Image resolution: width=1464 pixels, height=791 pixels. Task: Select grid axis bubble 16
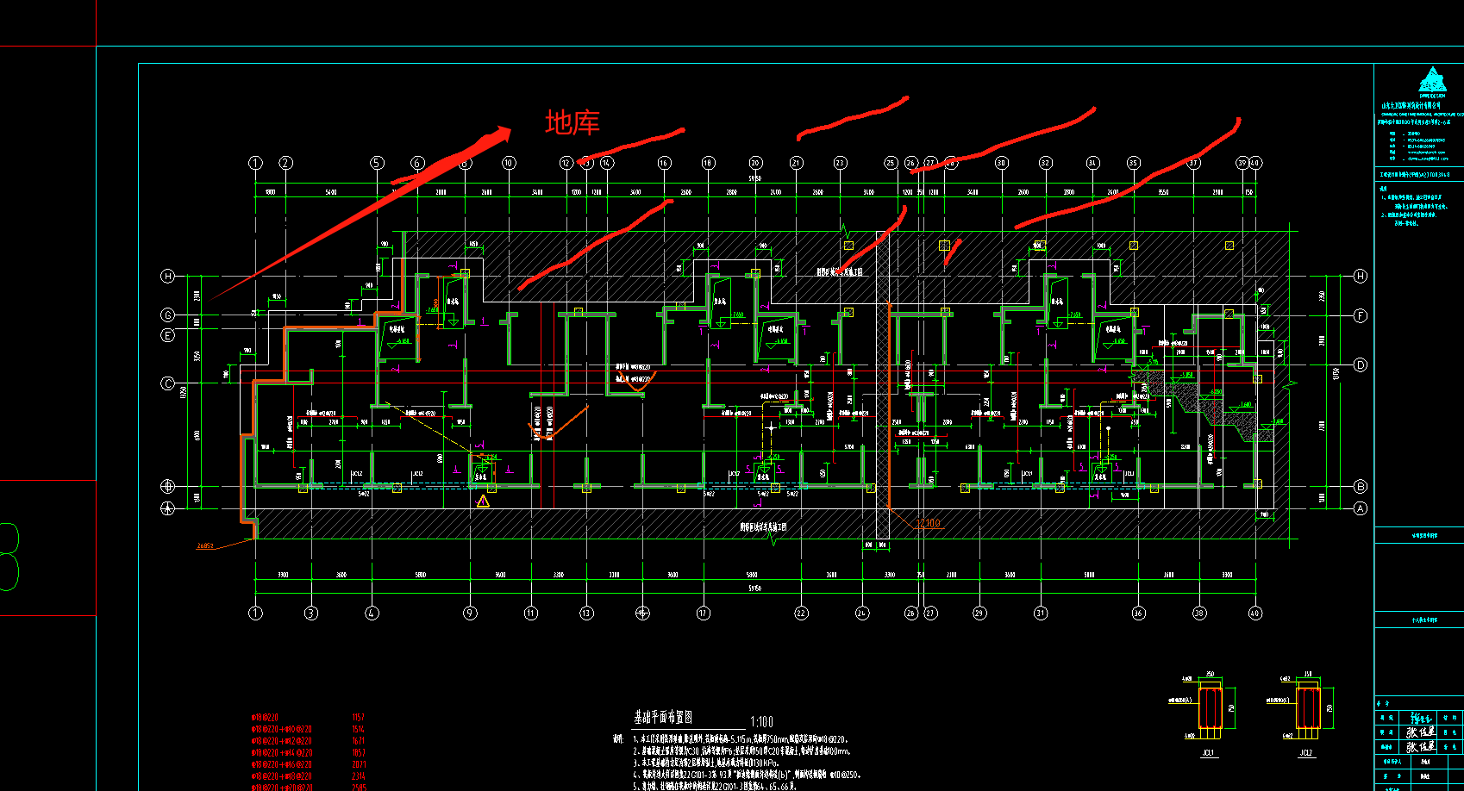664,163
